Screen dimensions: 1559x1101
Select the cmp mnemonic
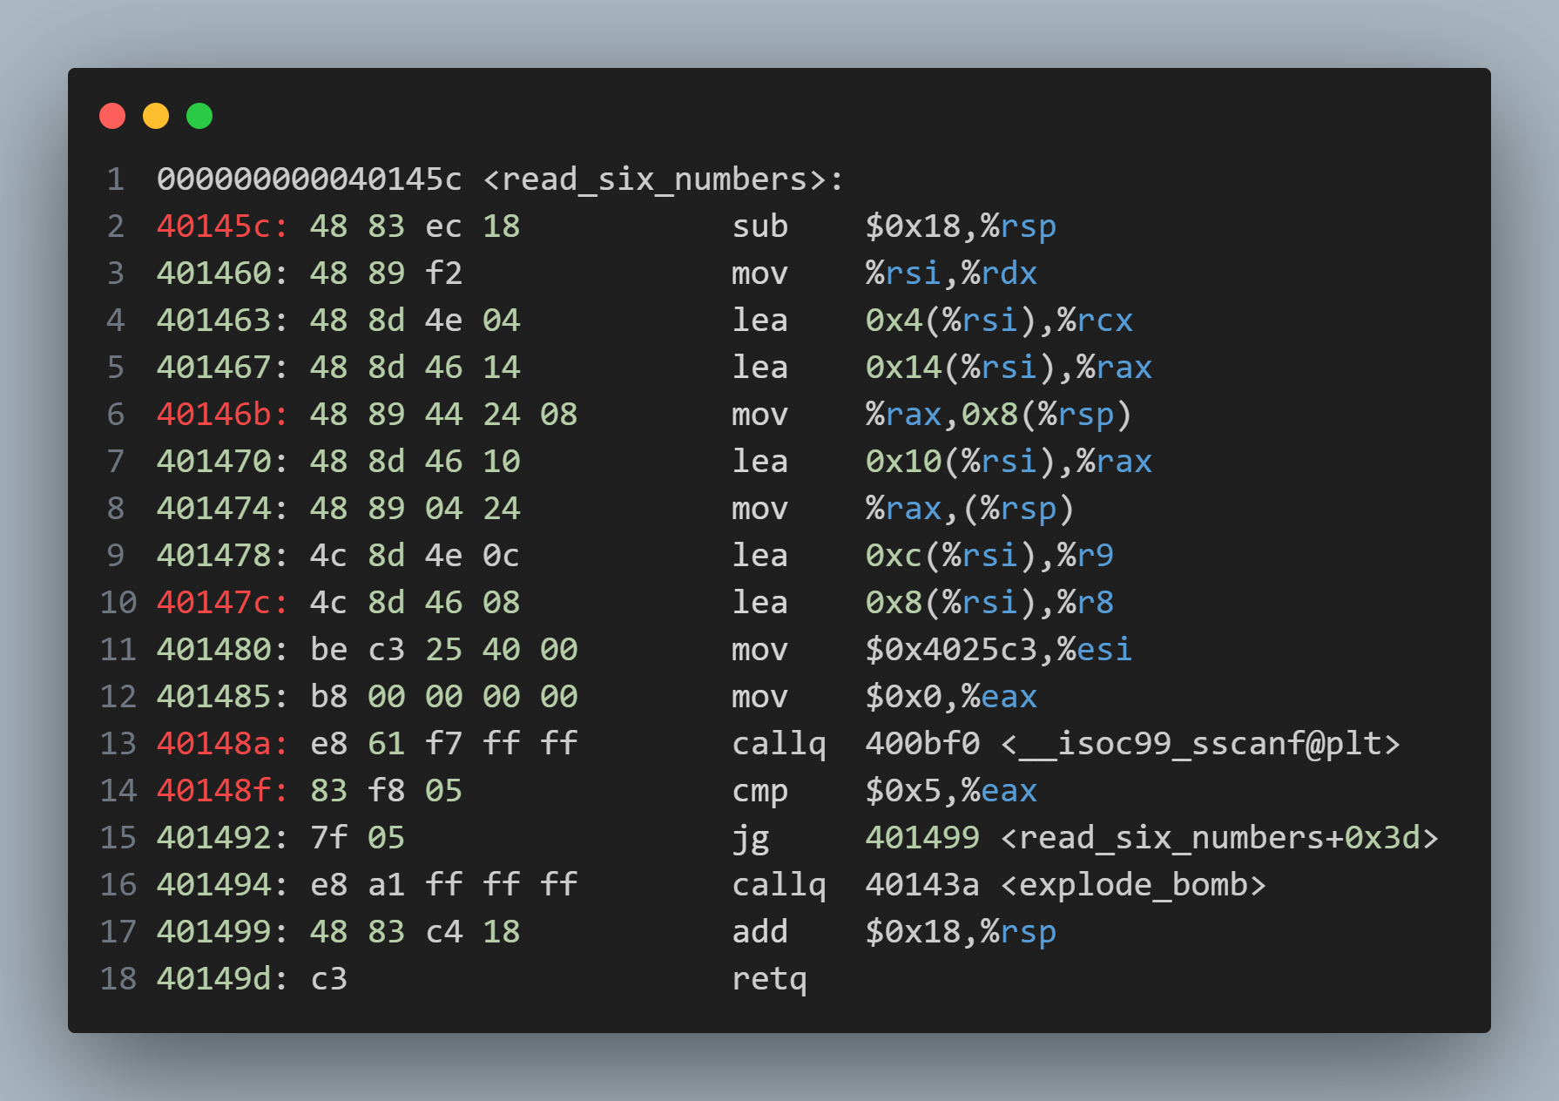[759, 791]
